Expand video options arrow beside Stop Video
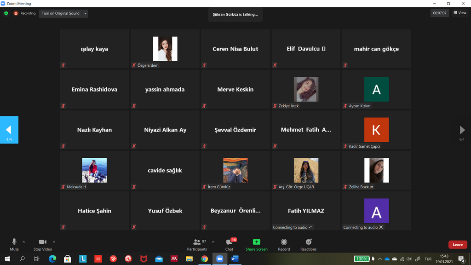The image size is (471, 265). [54, 242]
